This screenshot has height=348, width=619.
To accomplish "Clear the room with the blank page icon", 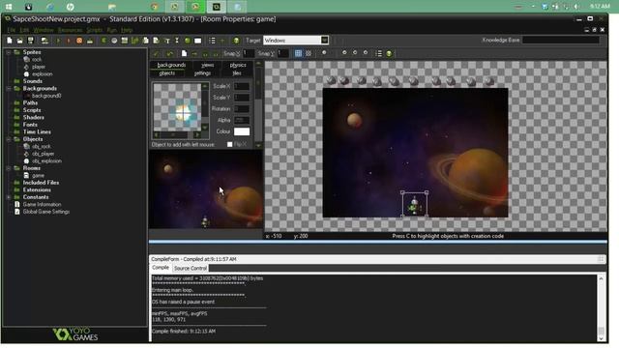I will (x=184, y=53).
